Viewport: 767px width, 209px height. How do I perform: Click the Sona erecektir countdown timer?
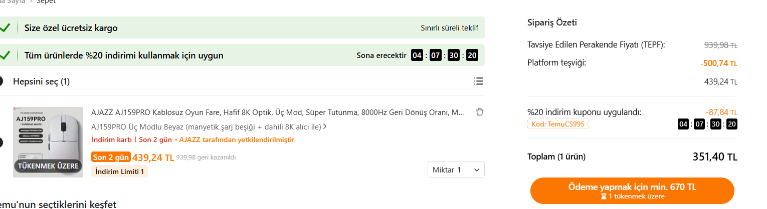pyautogui.click(x=444, y=55)
